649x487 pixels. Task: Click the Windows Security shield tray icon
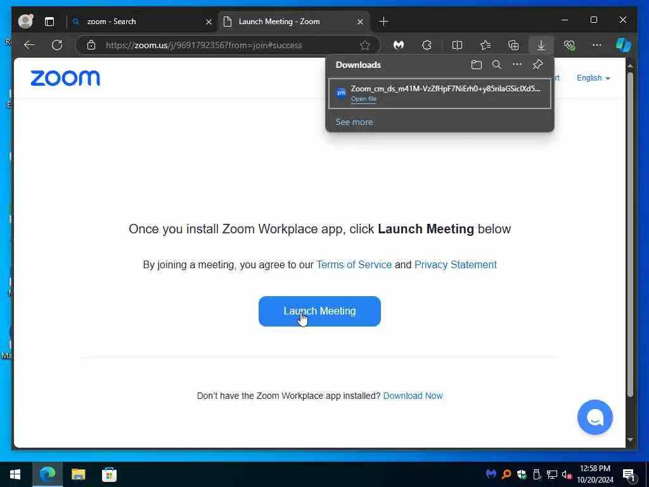[x=522, y=474]
